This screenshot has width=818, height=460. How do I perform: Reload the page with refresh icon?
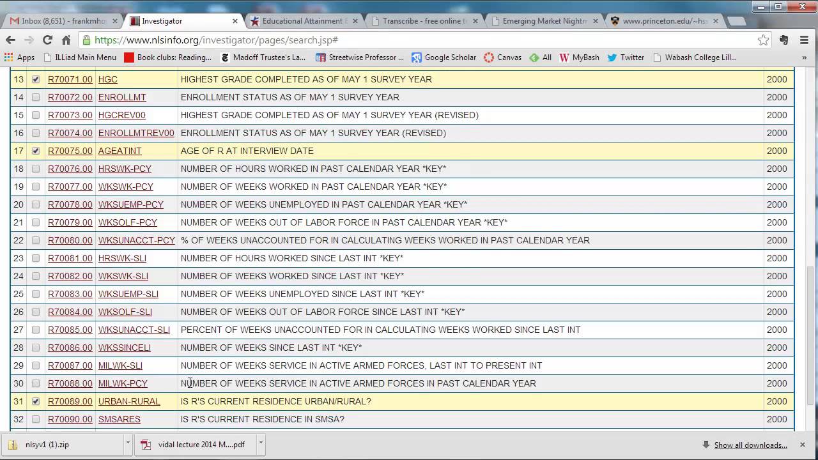tap(47, 40)
